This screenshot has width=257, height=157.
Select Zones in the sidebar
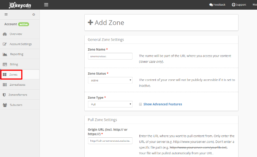(x=20, y=74)
